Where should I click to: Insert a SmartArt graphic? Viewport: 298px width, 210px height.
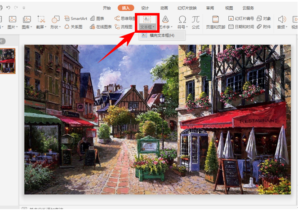(76, 18)
